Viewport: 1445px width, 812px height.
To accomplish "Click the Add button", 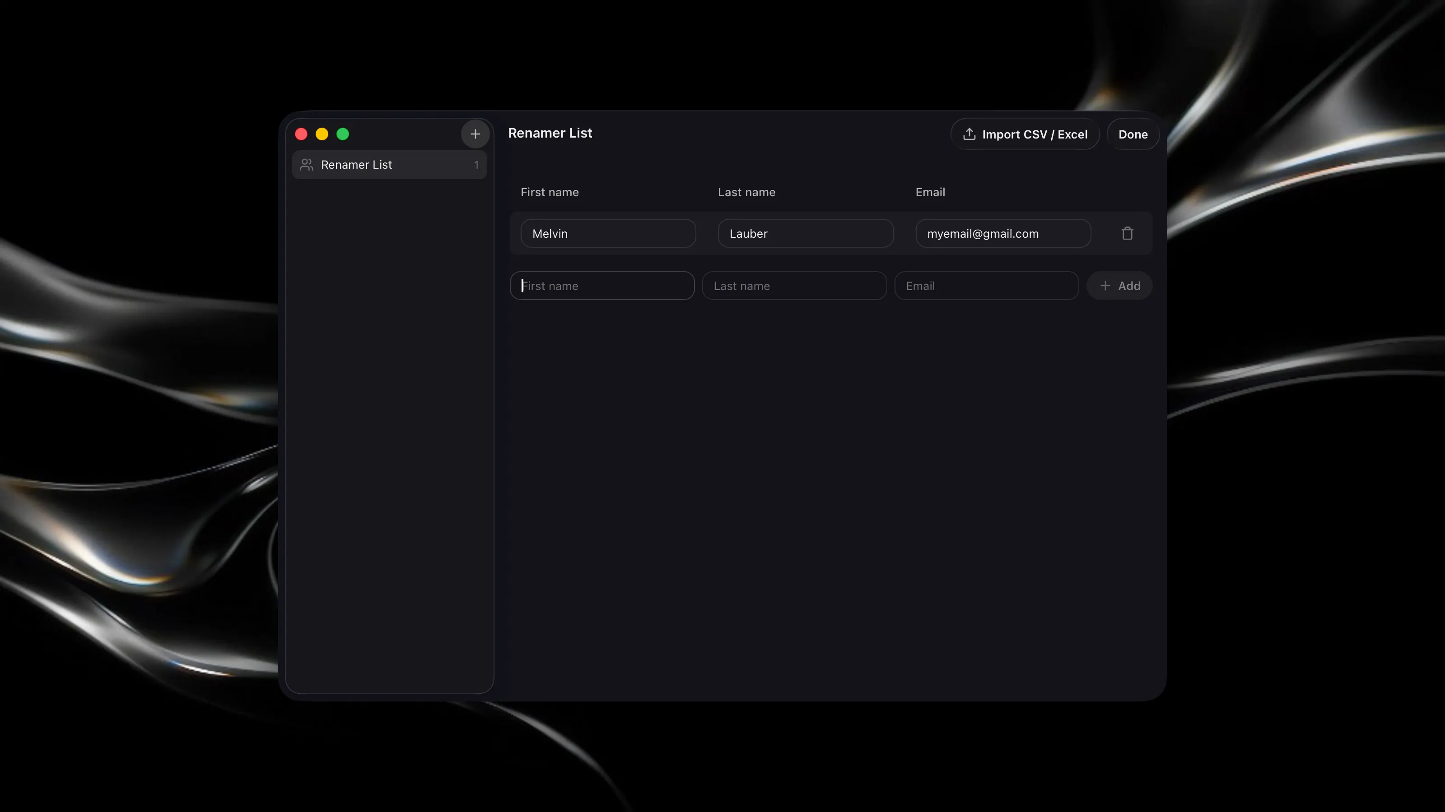I will click(x=1119, y=286).
